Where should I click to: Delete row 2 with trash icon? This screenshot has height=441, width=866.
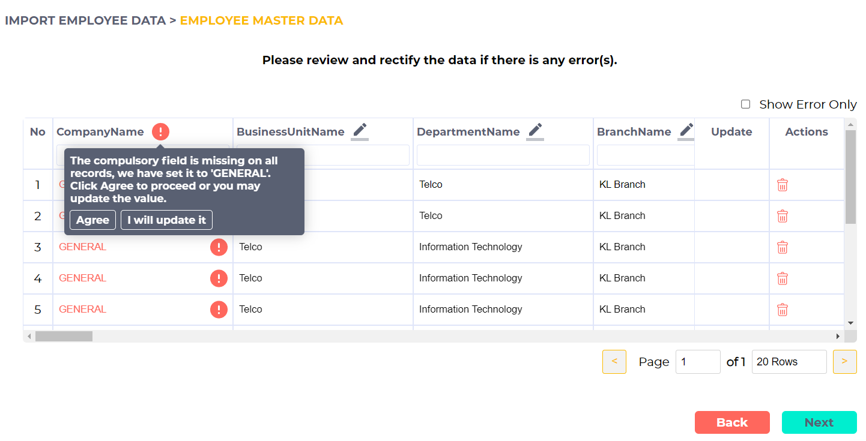point(783,216)
